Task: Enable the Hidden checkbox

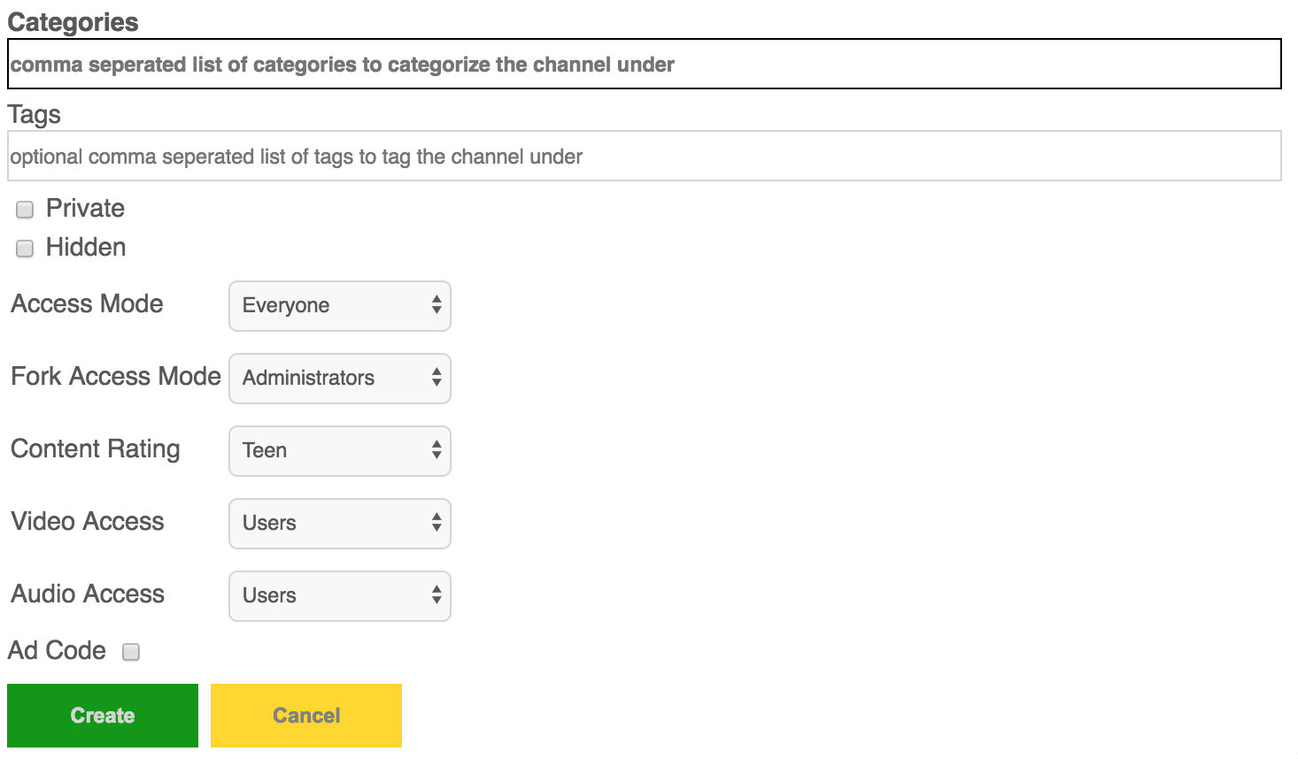Action: pyautogui.click(x=25, y=249)
